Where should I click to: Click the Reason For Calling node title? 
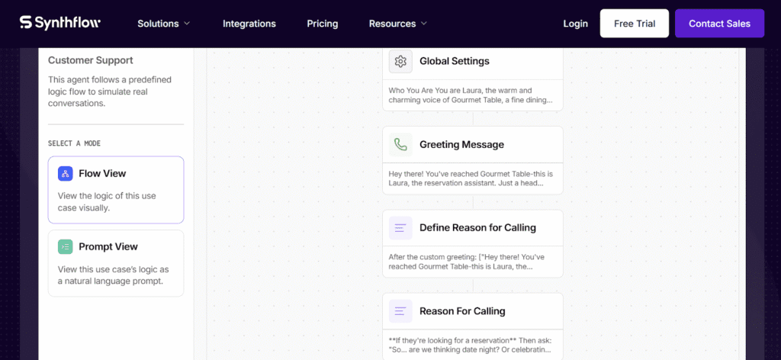coord(462,311)
